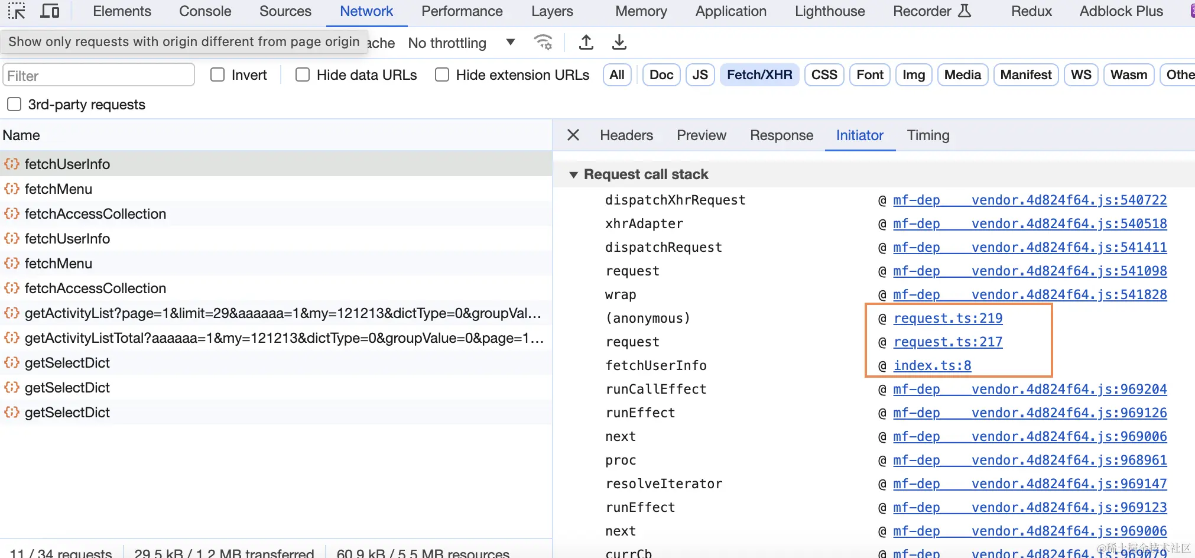Select the inspect element tool
Screen dimensions: 1195x558
click(x=16, y=11)
